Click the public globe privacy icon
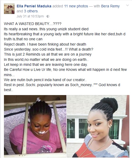The width and height of the screenshot is (132, 158). (48, 16)
